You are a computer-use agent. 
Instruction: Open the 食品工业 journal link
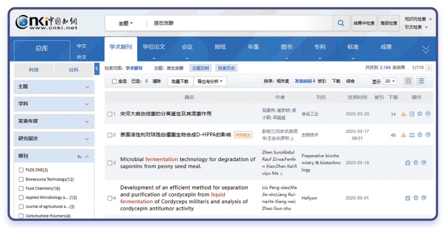310,114
